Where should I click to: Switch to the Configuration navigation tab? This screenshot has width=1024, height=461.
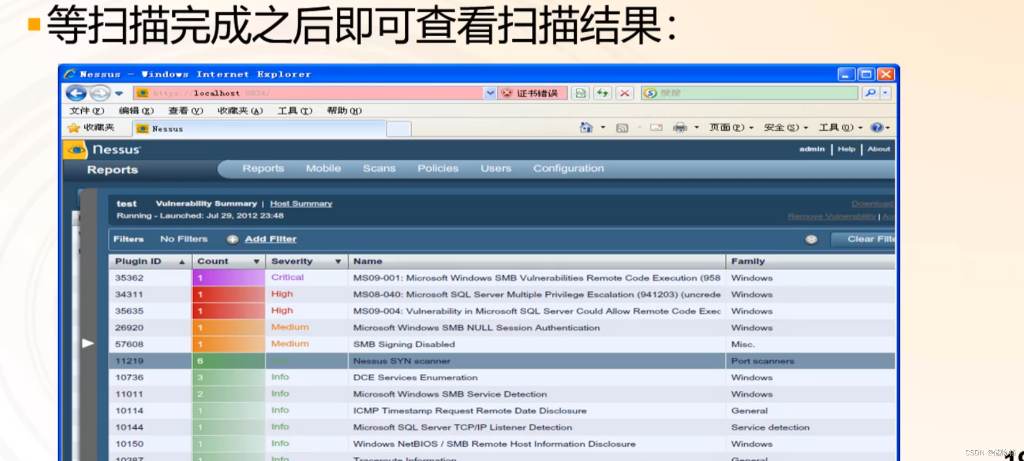[568, 168]
